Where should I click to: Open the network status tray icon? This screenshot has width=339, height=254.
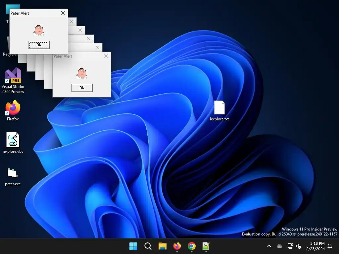(290, 246)
